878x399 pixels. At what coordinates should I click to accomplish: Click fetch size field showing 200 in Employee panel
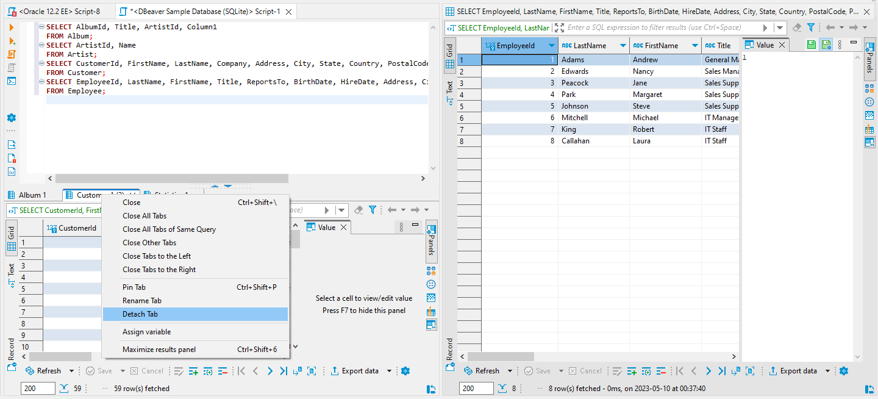(476, 389)
